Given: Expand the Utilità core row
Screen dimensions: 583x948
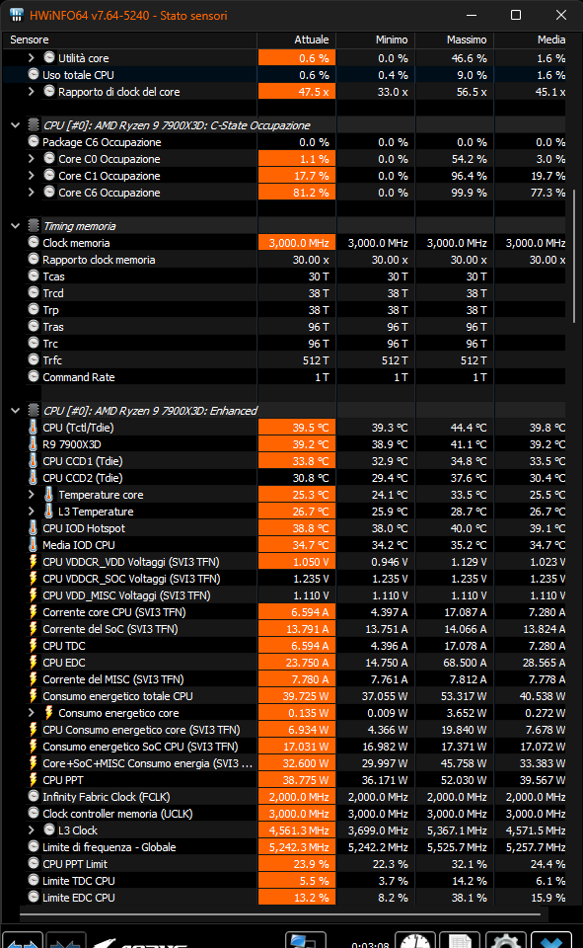Looking at the screenshot, I should [x=32, y=58].
